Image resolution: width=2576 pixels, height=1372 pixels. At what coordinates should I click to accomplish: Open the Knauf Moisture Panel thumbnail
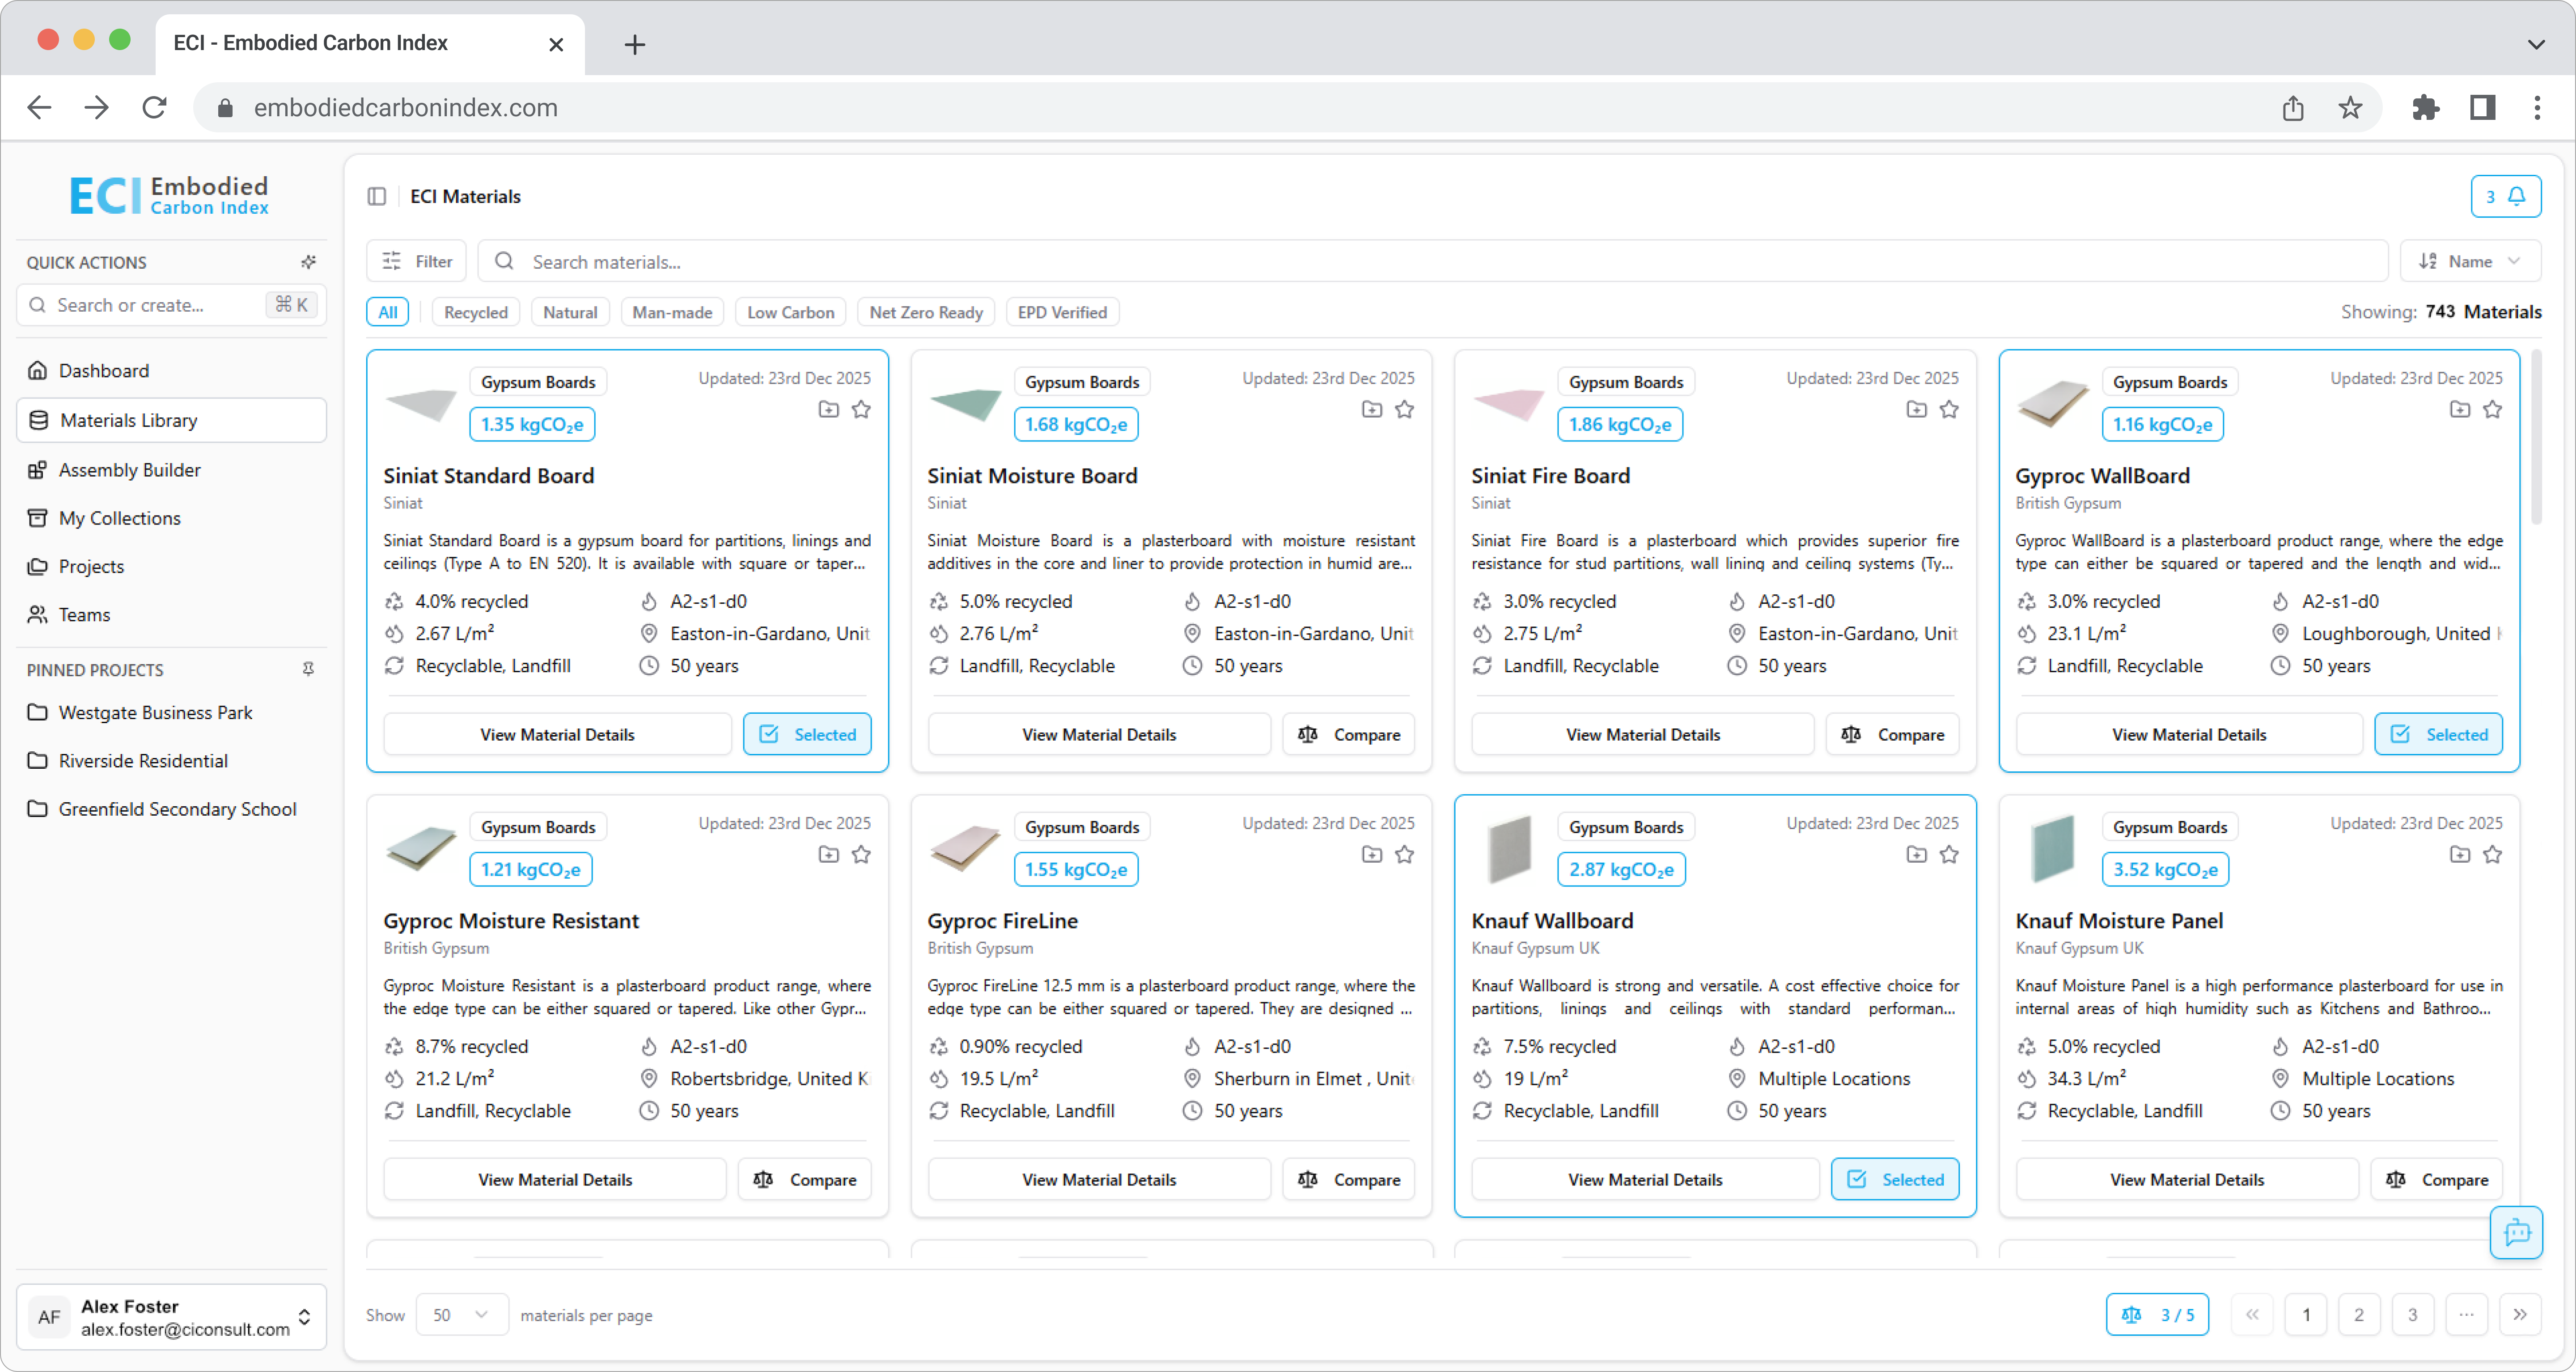2053,849
